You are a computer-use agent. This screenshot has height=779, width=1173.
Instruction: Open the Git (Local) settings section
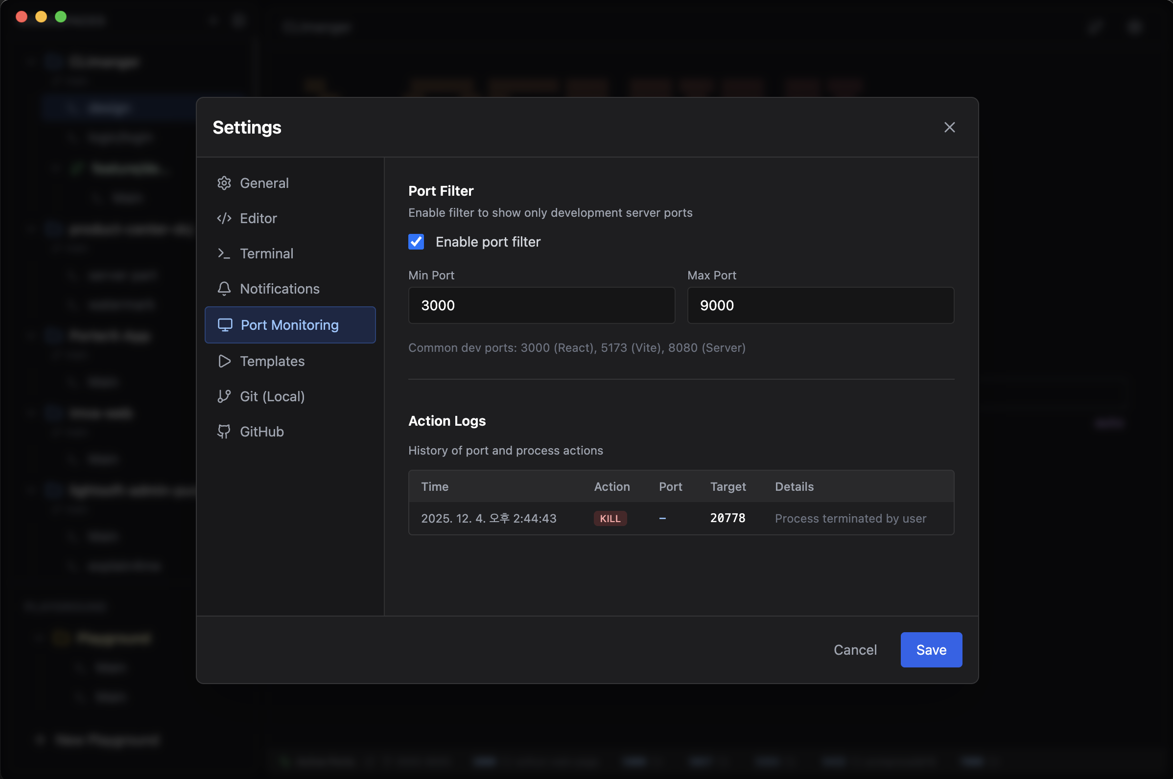click(272, 396)
